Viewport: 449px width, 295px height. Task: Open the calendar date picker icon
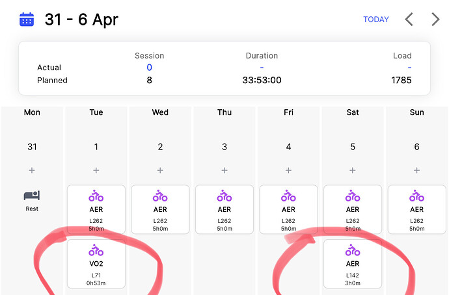point(27,19)
